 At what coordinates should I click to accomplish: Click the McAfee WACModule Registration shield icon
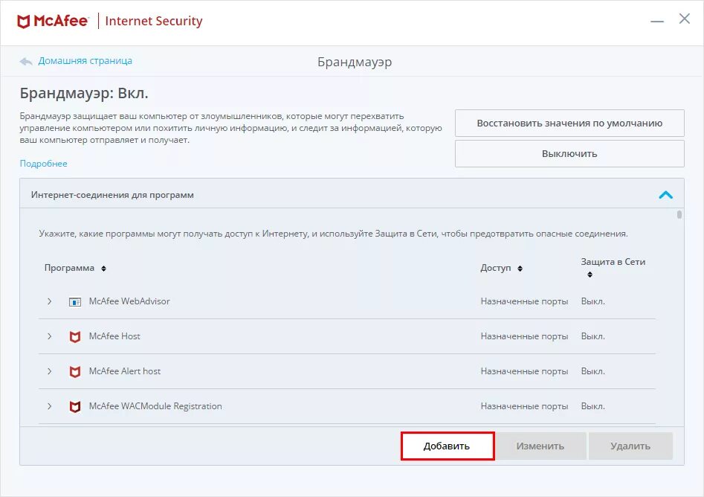click(75, 407)
